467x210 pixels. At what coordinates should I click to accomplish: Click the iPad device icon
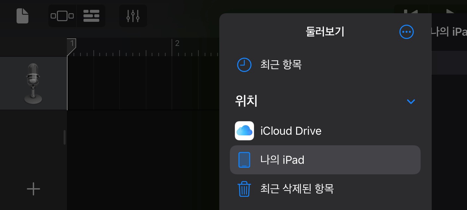(244, 160)
